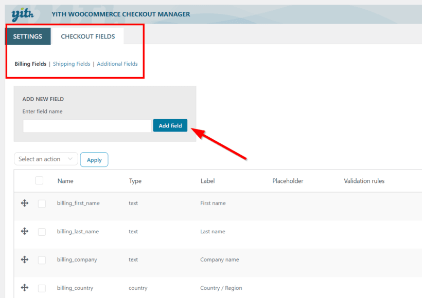Click the move handle beside billing_first_name
The height and width of the screenshot is (298, 422).
coord(24,203)
